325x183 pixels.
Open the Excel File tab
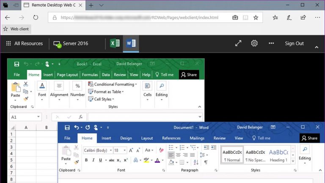click(17, 75)
